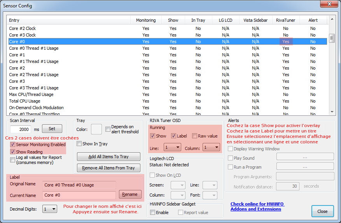Screen dimensions: 341x223
Task: Close the Sensor Config window
Action: click(329, 4)
